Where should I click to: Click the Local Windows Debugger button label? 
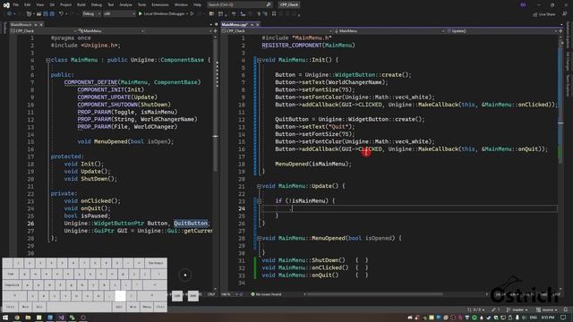coord(164,14)
